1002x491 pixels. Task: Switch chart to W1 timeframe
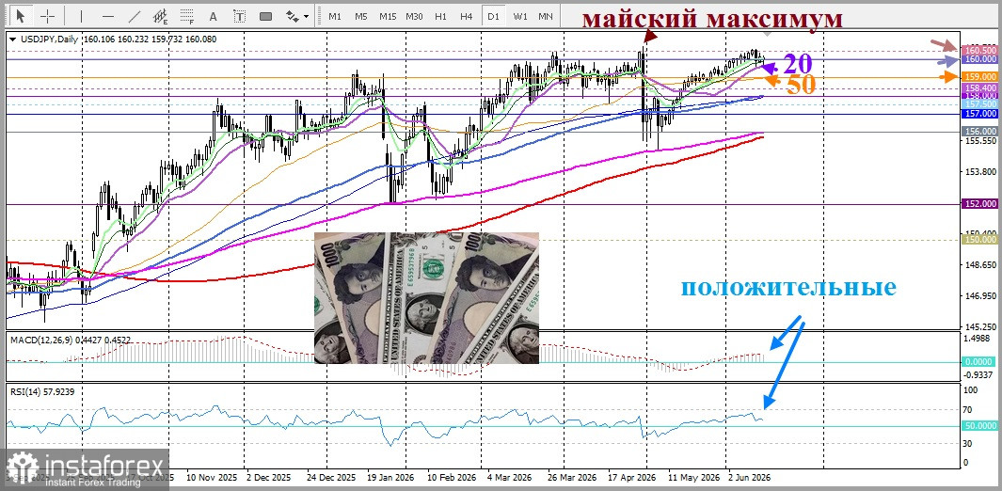[x=520, y=16]
